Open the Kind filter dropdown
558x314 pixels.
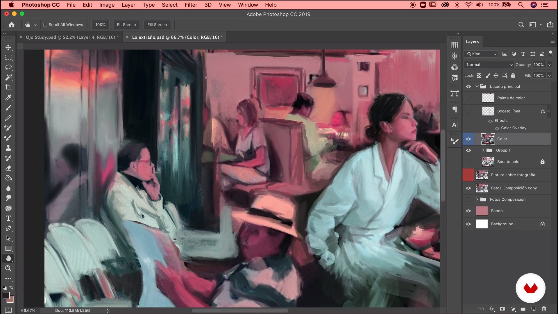click(x=481, y=54)
